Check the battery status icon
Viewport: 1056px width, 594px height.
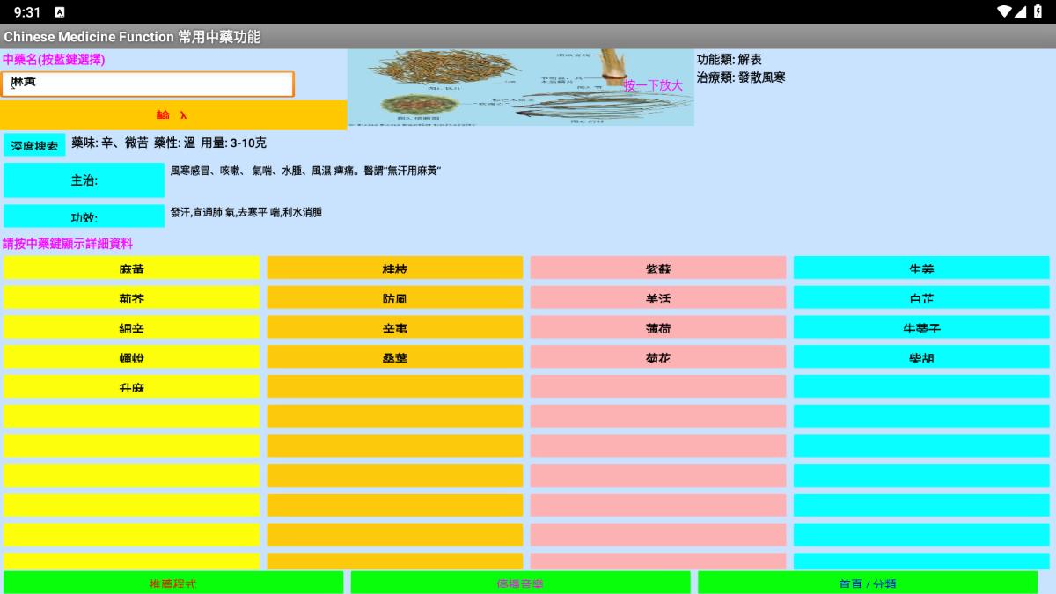1038,11
